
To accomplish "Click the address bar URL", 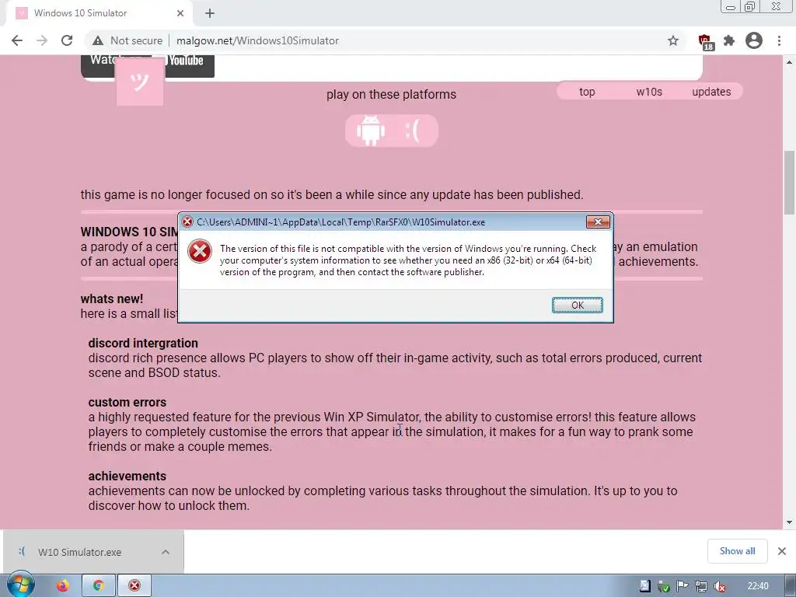I will pyautogui.click(x=257, y=40).
